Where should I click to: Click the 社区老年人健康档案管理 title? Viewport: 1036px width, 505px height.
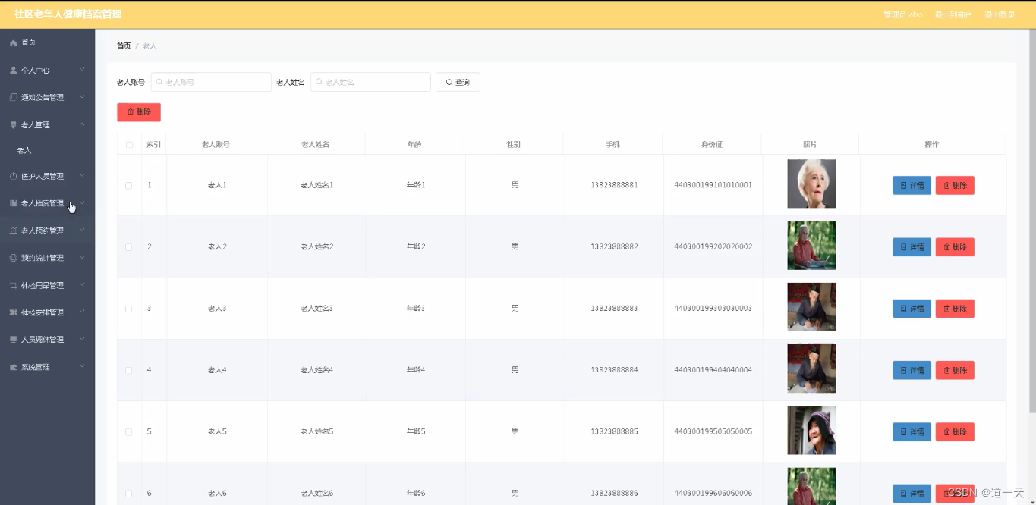point(68,14)
